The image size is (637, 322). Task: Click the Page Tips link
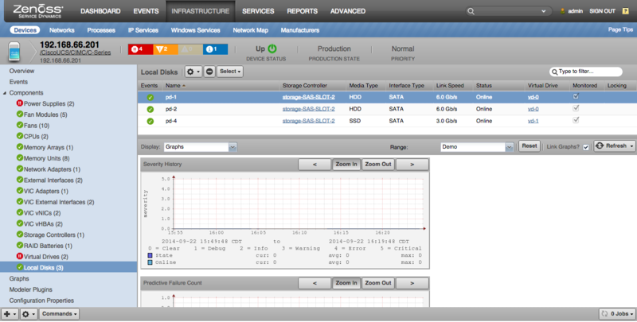pos(620,29)
